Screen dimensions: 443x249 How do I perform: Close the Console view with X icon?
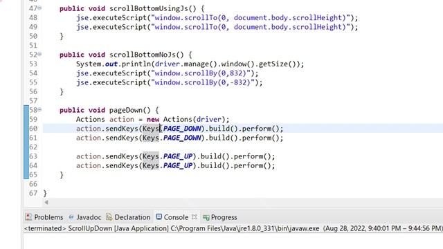point(194,216)
